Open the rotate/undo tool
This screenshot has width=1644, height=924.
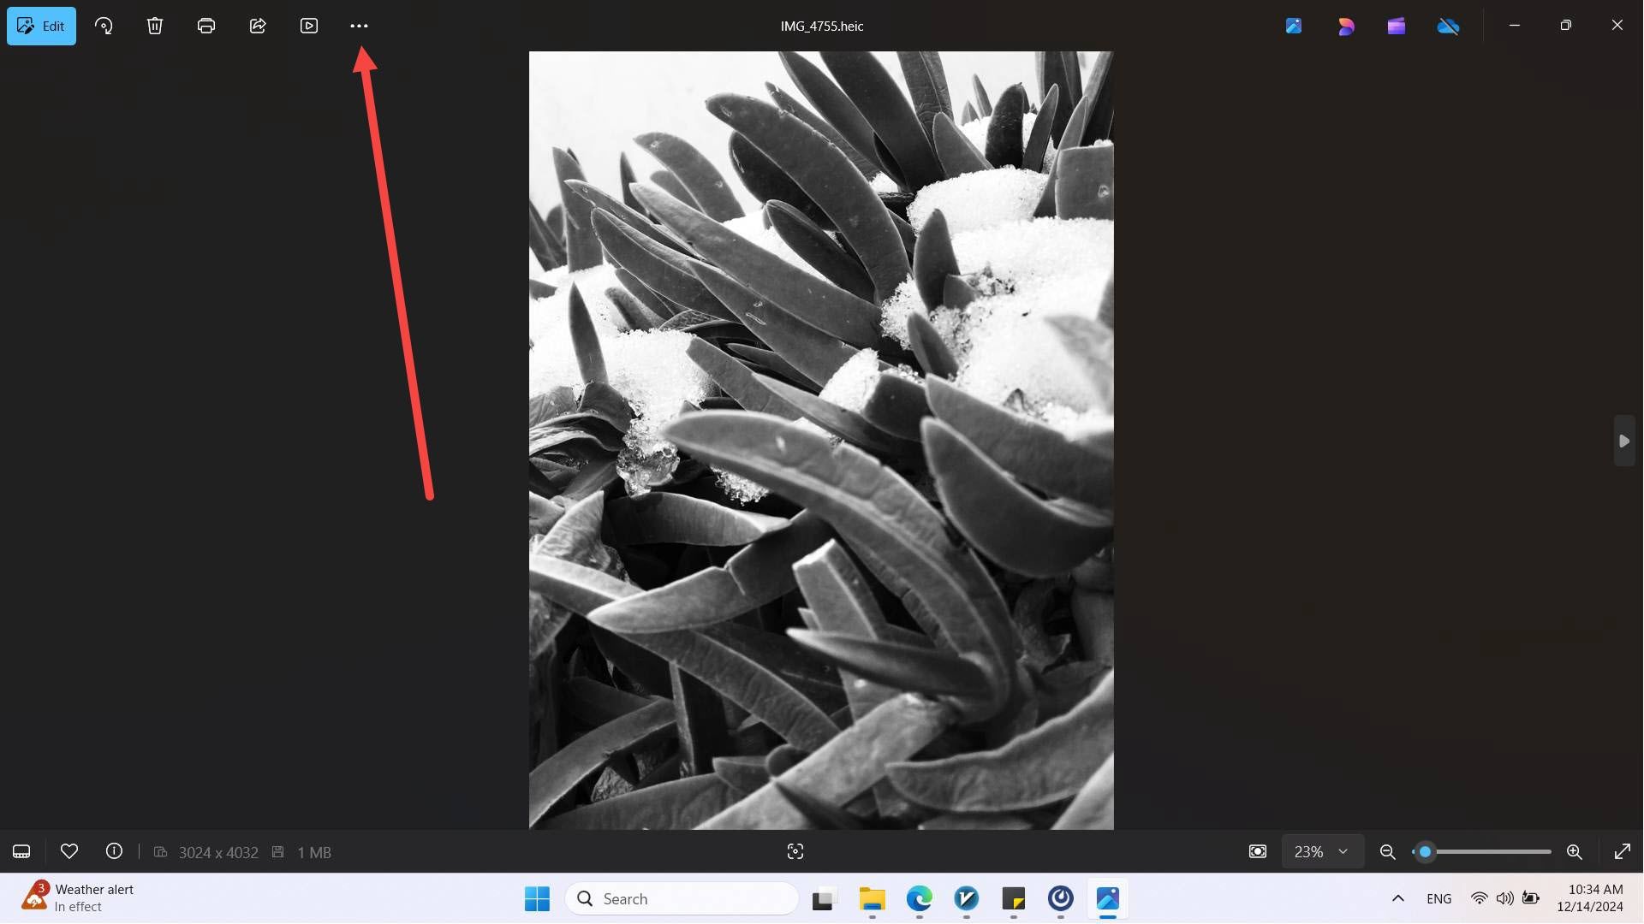click(x=103, y=25)
